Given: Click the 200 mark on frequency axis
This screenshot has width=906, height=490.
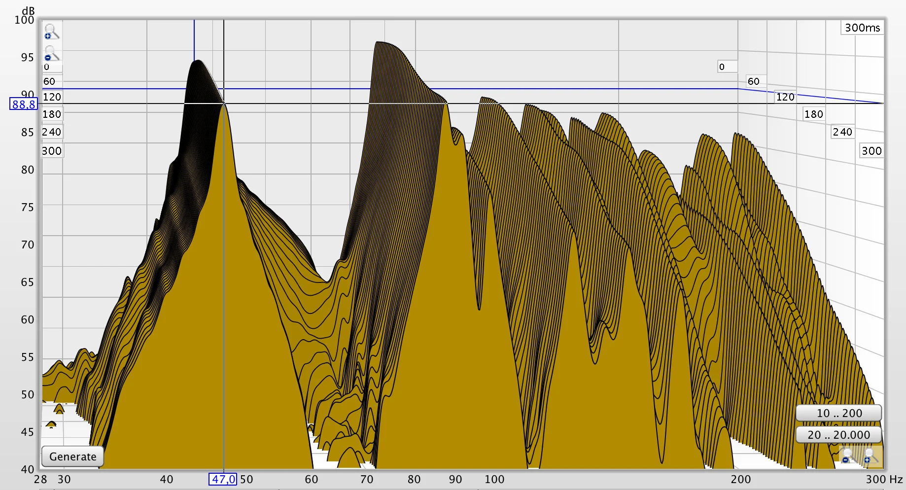Looking at the screenshot, I should click(741, 479).
